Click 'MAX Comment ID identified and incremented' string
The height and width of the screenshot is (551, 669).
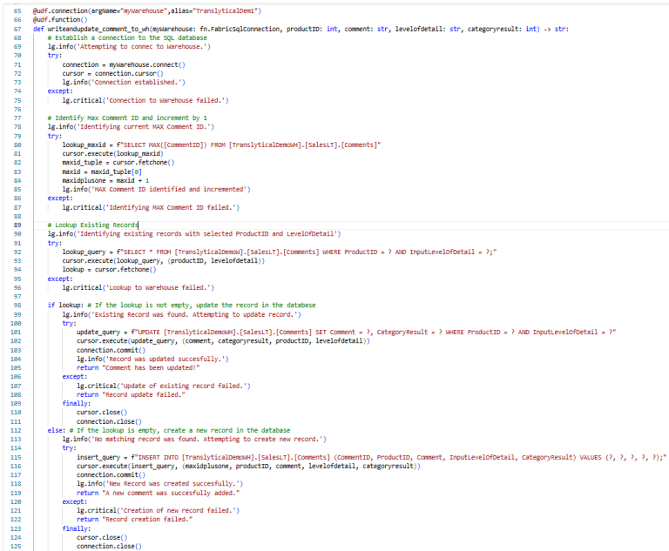(169, 190)
